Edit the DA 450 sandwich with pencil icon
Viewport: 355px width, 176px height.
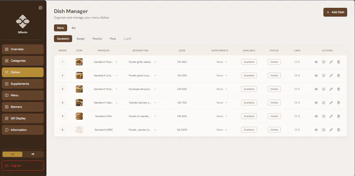pos(331,62)
